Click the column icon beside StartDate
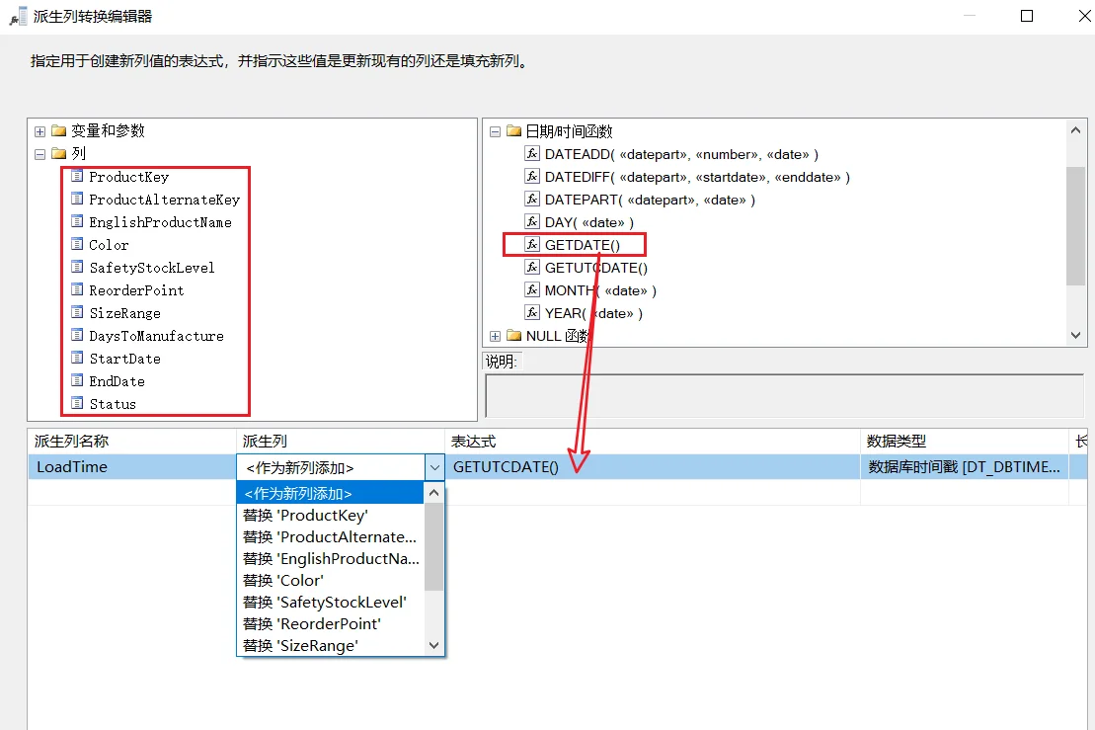Screen dimensions: 1095x730 tap(78, 358)
